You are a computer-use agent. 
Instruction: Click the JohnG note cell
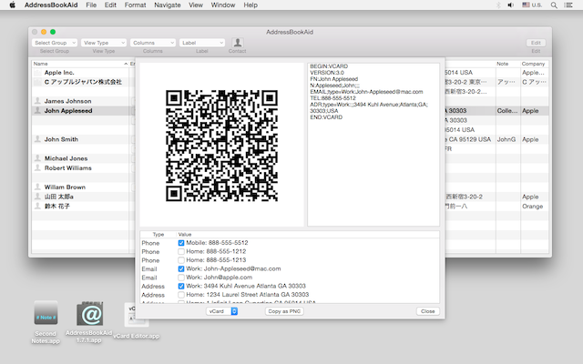pyautogui.click(x=506, y=139)
